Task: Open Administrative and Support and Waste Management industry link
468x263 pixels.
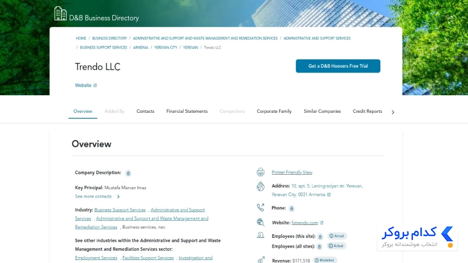Action: coord(152,219)
